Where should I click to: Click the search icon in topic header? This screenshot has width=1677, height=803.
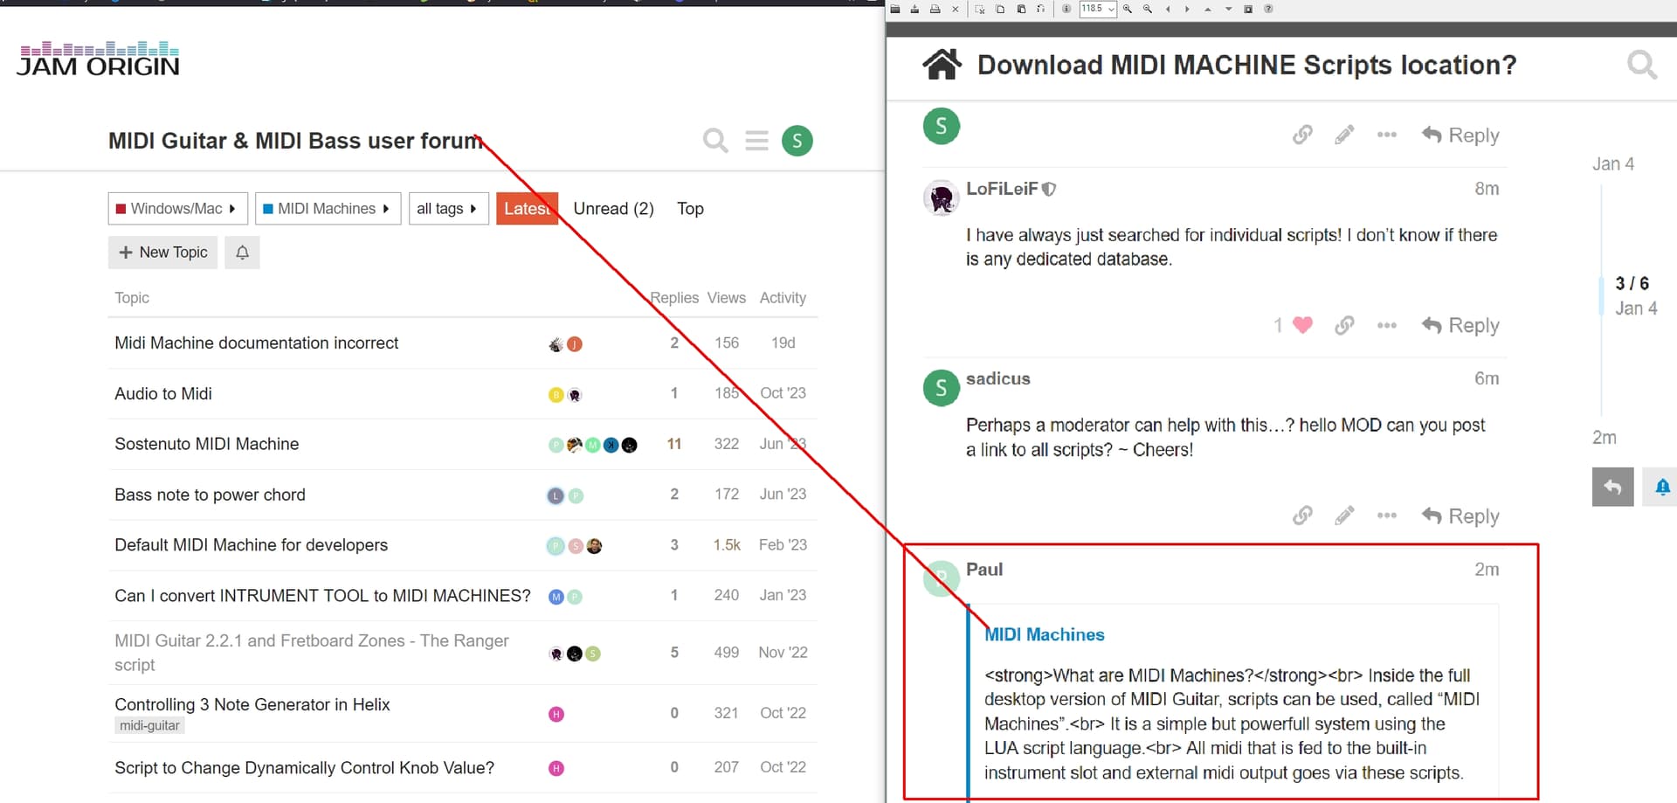[1642, 65]
